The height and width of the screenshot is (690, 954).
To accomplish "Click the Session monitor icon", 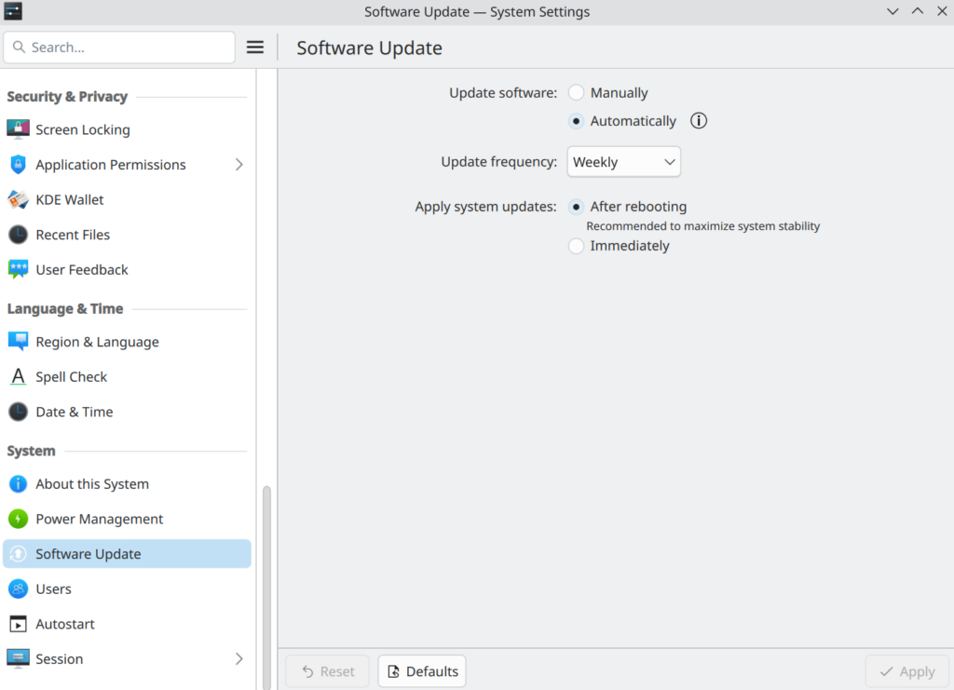I will click(19, 659).
